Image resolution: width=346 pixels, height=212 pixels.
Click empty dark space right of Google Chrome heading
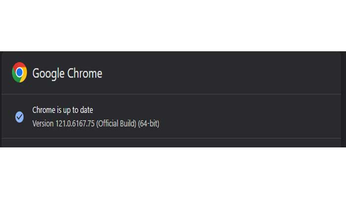pyautogui.click(x=222, y=73)
